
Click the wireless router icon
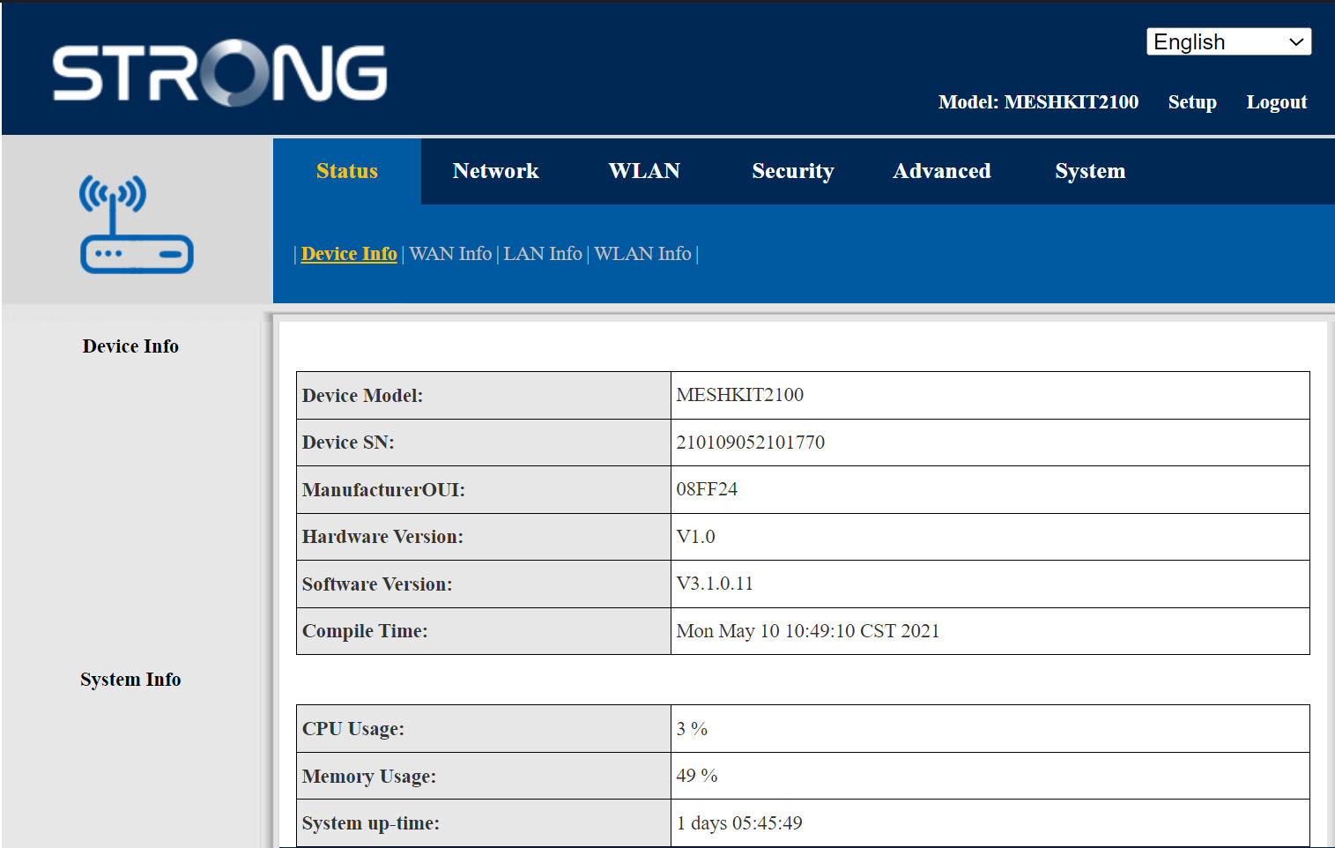[x=137, y=224]
